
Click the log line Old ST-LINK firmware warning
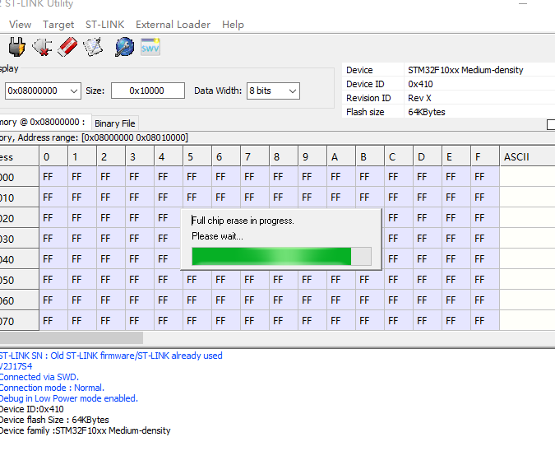tap(111, 356)
